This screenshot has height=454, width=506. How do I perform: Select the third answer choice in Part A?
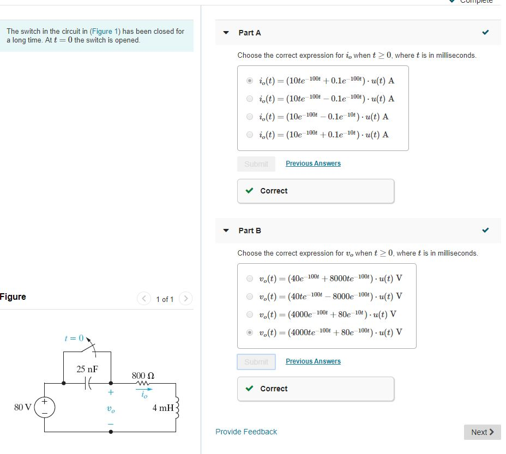250,117
